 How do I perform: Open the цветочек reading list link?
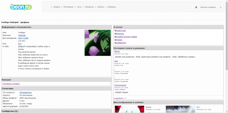121,31
